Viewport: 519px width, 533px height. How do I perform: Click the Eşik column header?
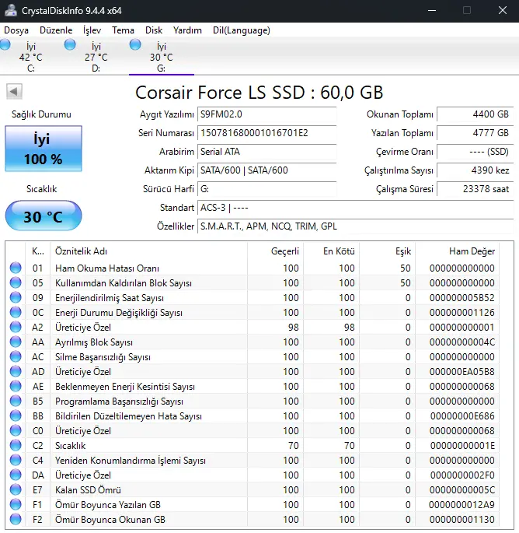387,251
